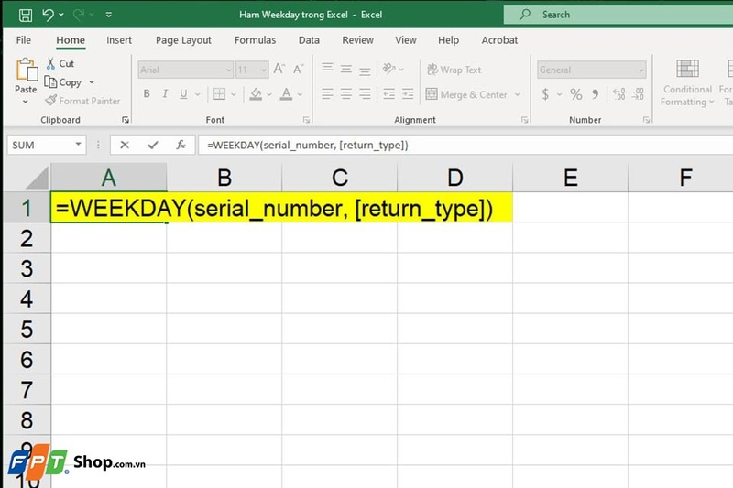This screenshot has height=488, width=733.
Task: Open the Acrobat tab
Action: click(499, 40)
